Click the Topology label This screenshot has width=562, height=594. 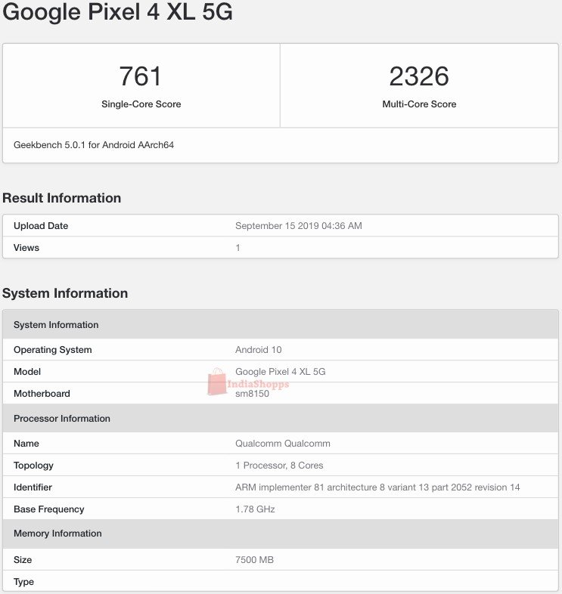(33, 466)
